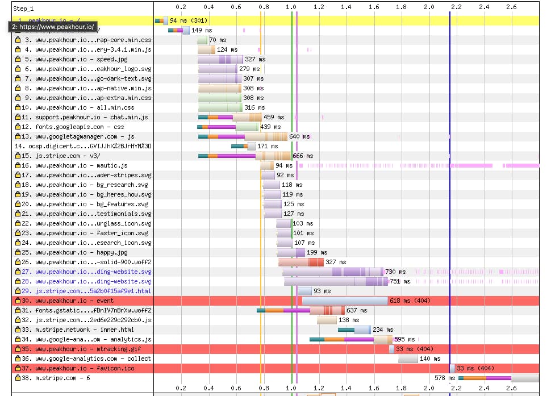Select the request 17 ader-stripes.svg label
Viewport: 551px width, 396px height.
[86, 175]
